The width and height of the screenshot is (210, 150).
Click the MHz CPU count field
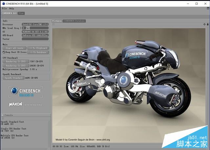(x=24, y=28)
